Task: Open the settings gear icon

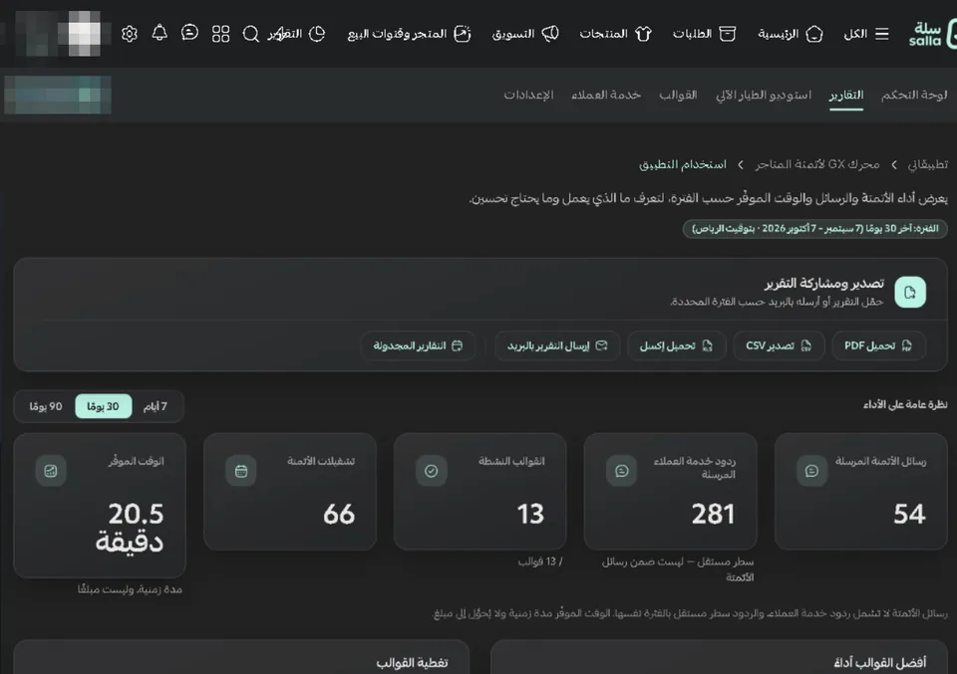Action: [129, 34]
